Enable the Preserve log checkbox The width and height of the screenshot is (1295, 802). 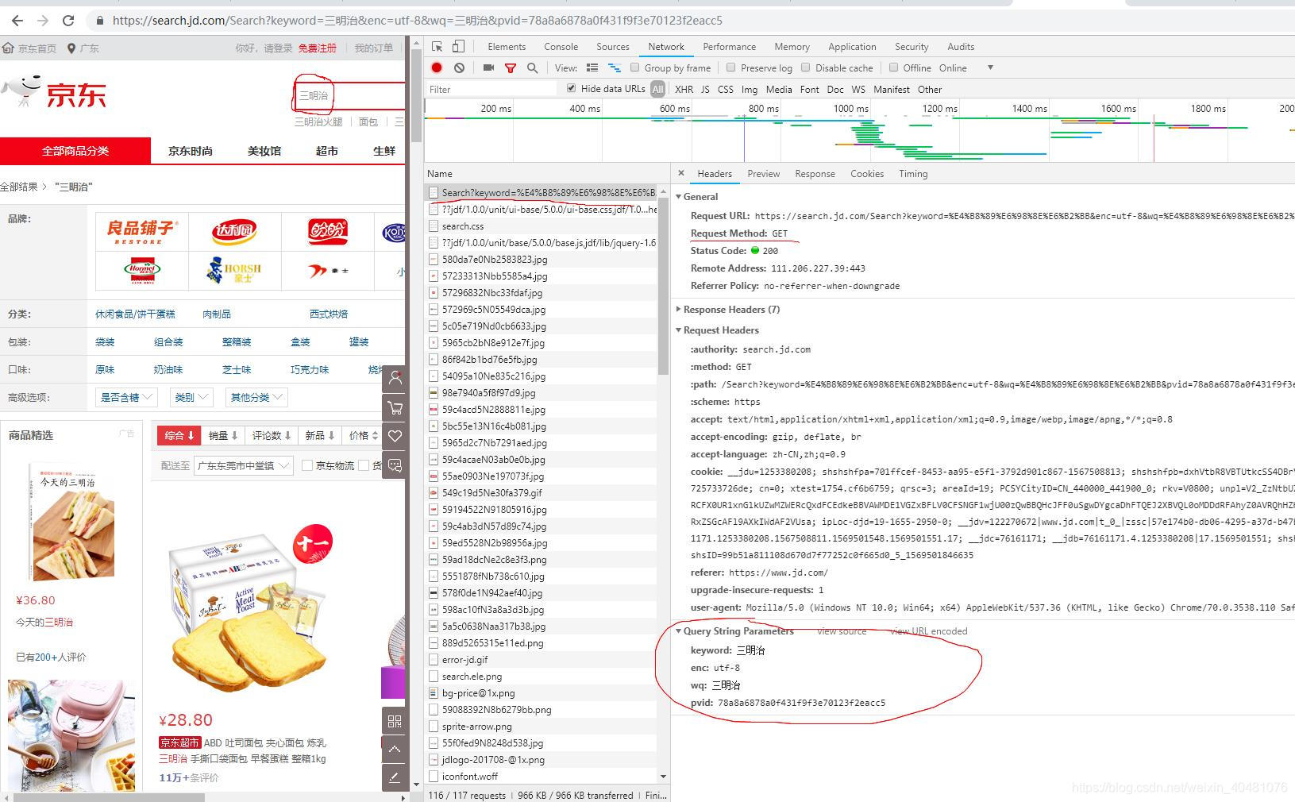[730, 67]
